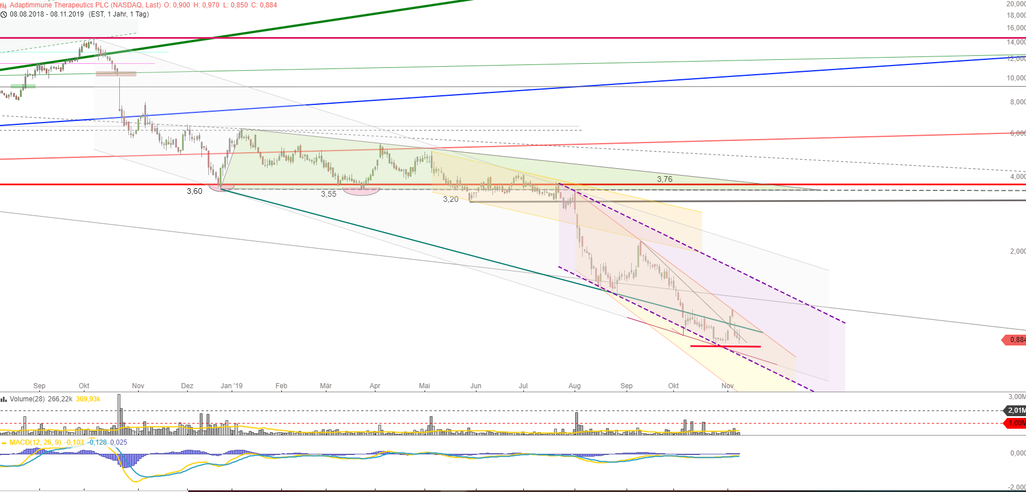Click the Feb time axis label
Viewport: 1026px width, 492px height.
281,386
